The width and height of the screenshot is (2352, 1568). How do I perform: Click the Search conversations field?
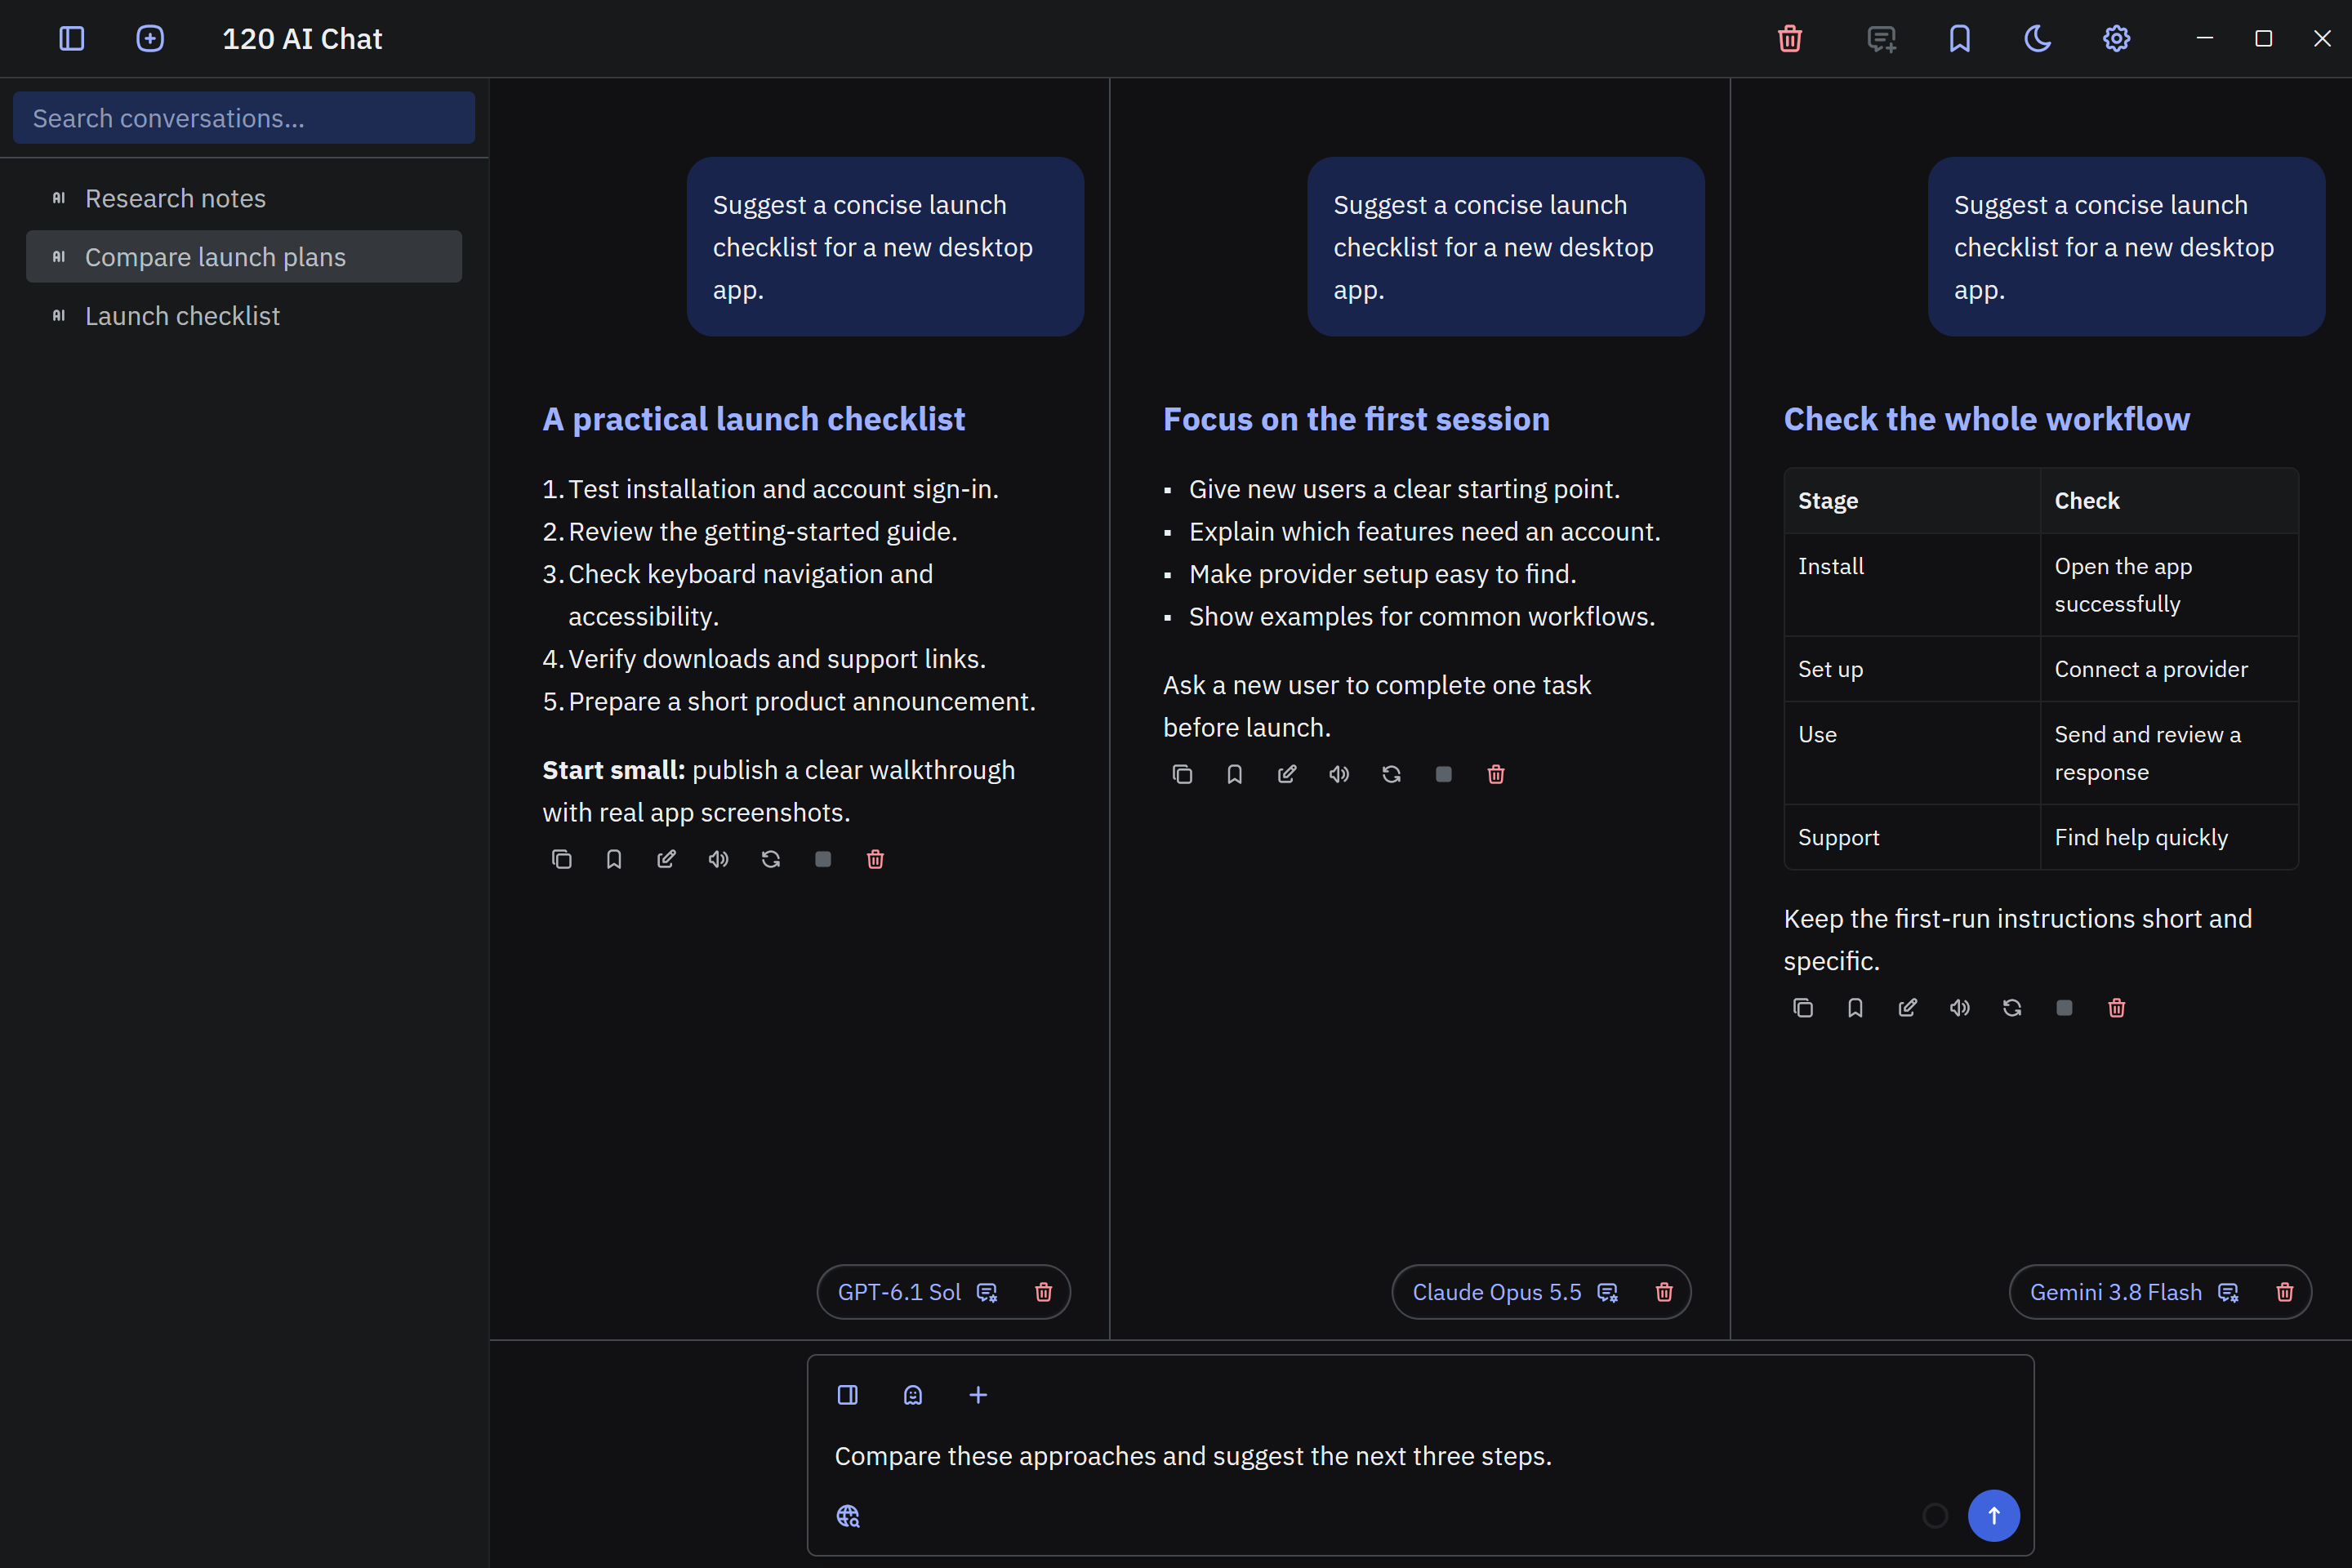click(x=244, y=118)
